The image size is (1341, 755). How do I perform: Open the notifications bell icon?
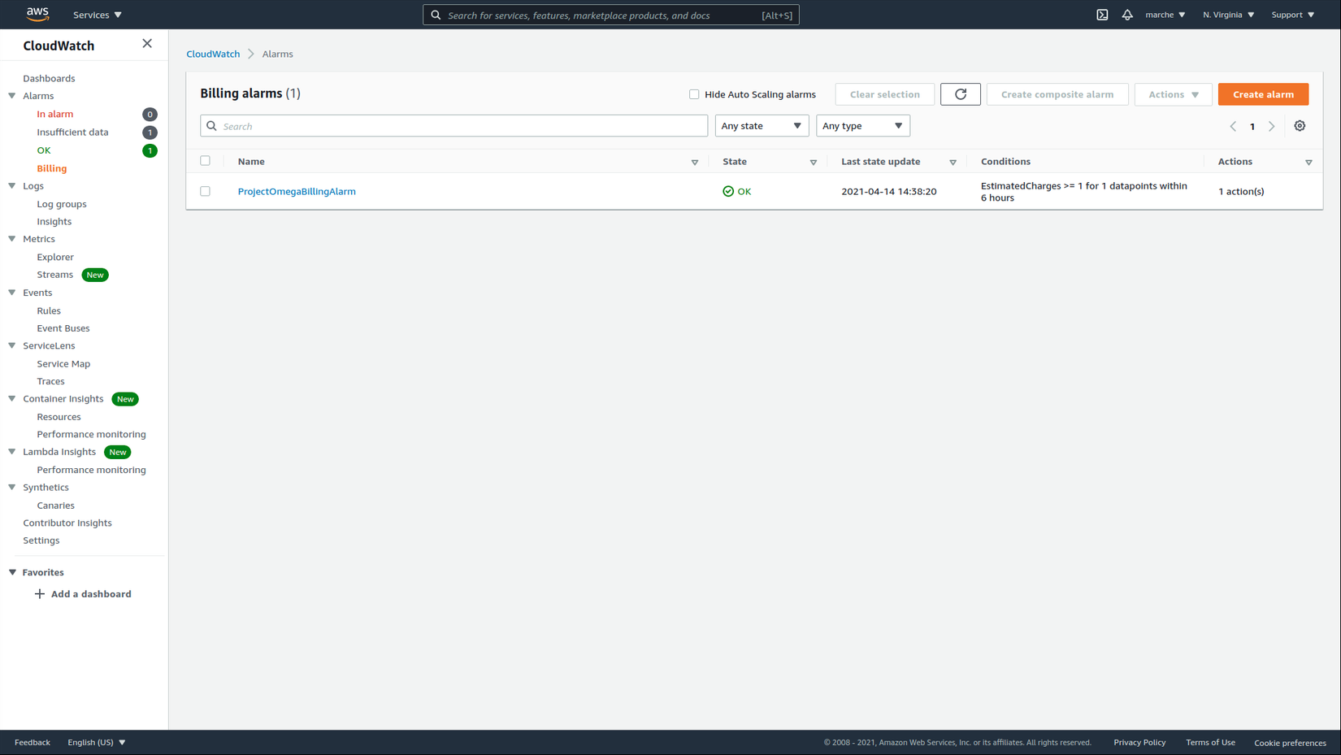pyautogui.click(x=1127, y=15)
